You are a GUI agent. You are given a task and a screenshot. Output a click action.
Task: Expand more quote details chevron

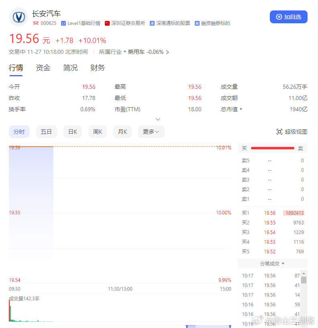coord(158,119)
